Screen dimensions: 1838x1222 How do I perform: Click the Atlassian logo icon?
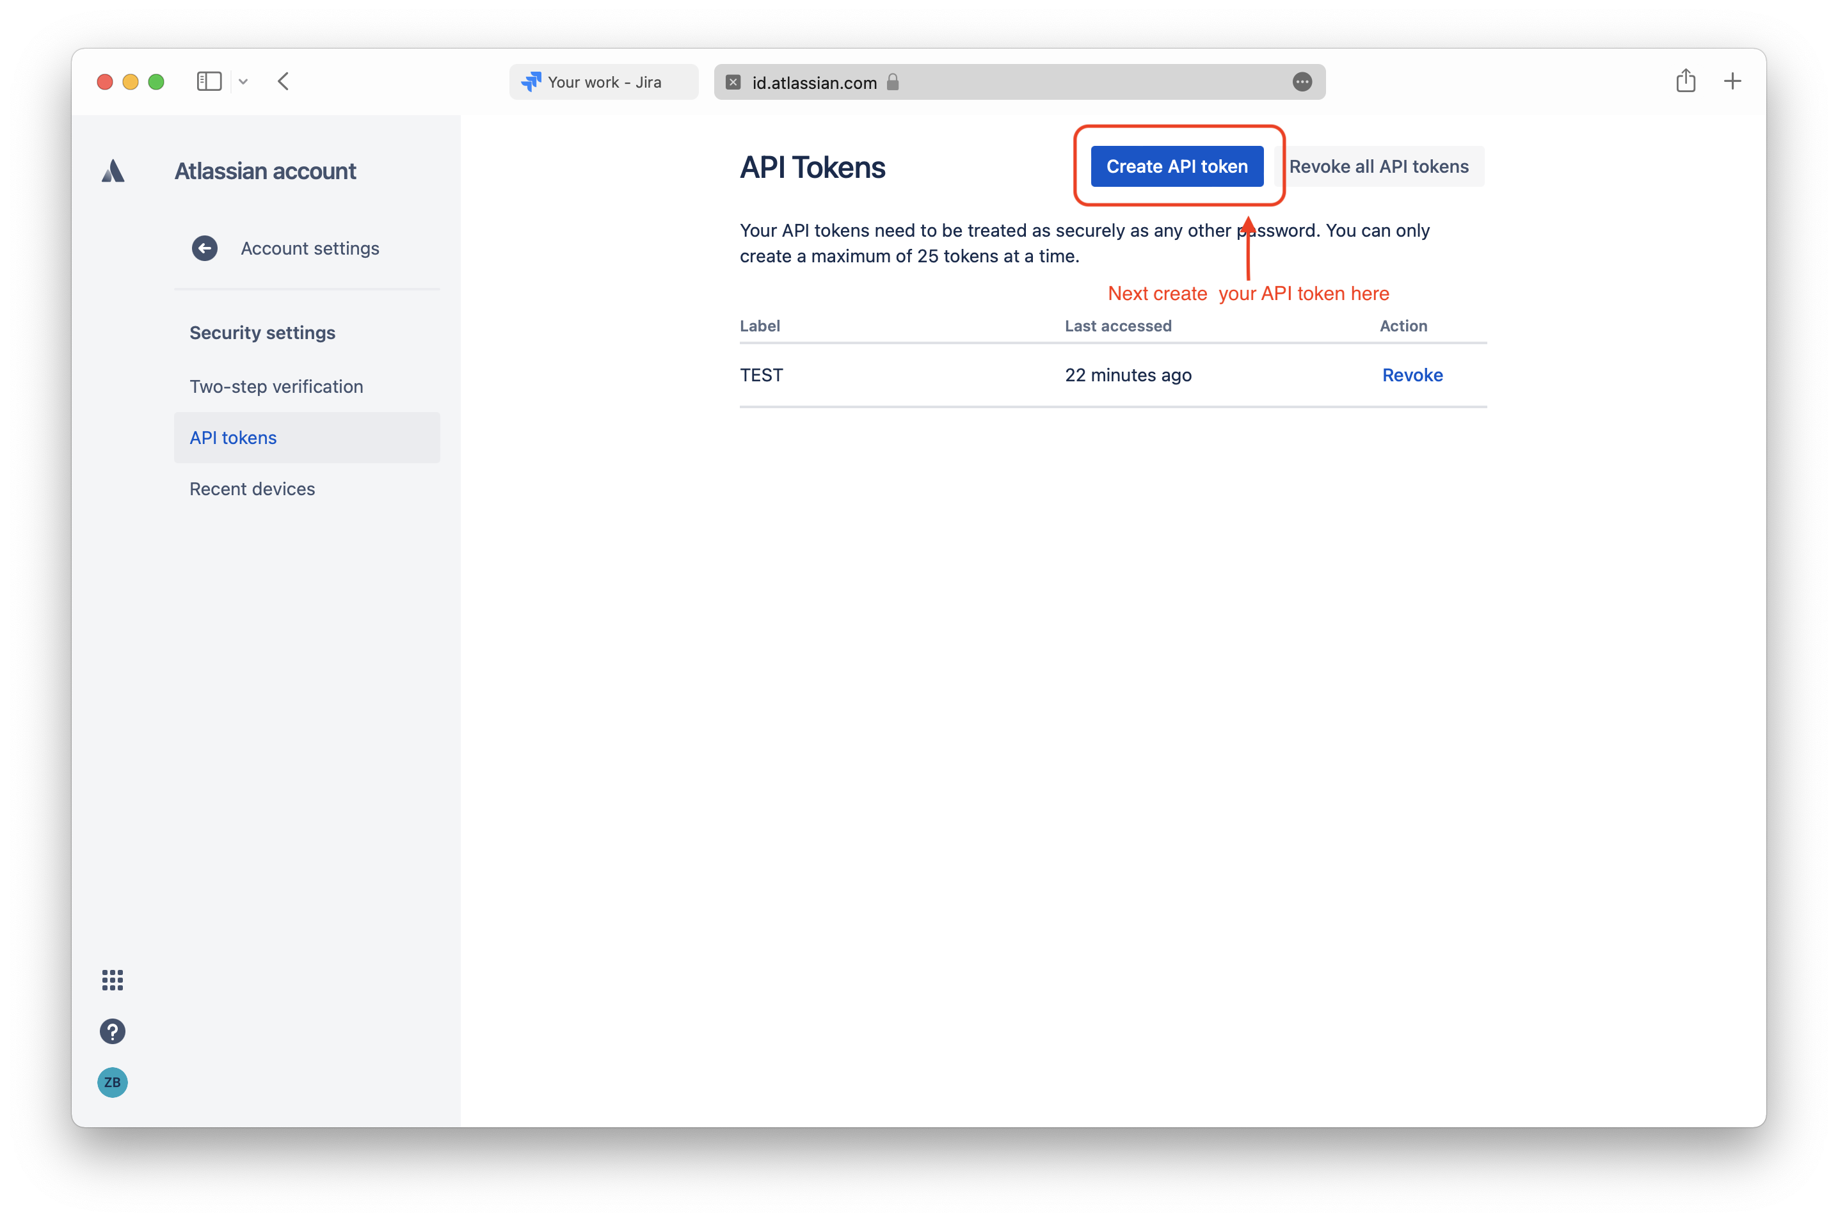point(113,171)
